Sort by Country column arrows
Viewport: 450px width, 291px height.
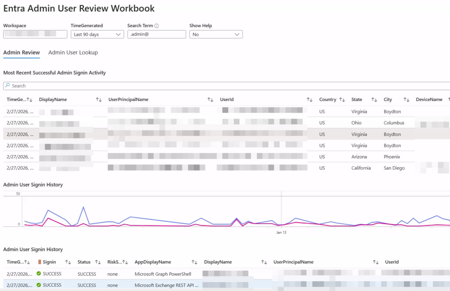pyautogui.click(x=342, y=100)
